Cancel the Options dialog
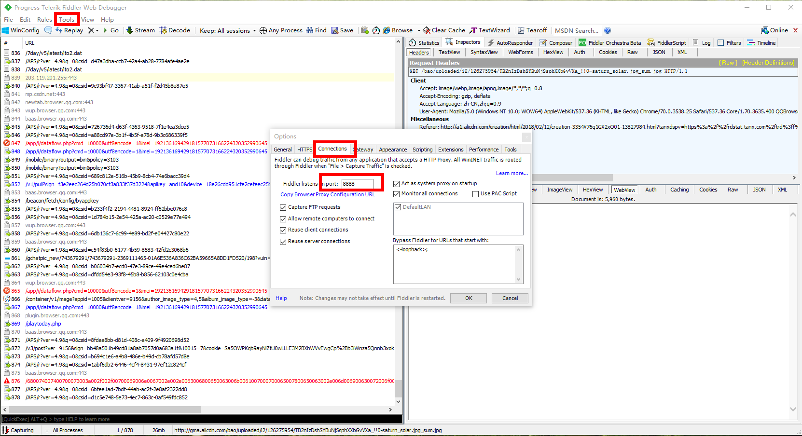 tap(510, 298)
